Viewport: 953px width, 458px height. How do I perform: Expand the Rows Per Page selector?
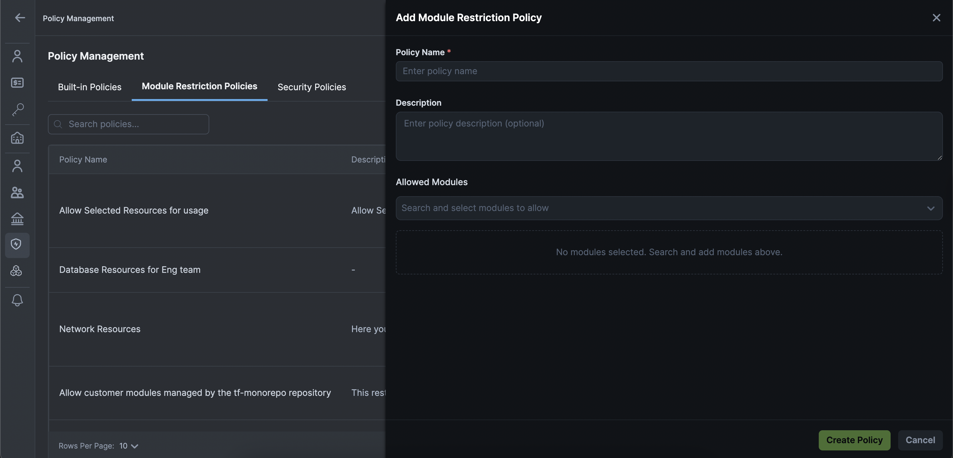pyautogui.click(x=128, y=446)
